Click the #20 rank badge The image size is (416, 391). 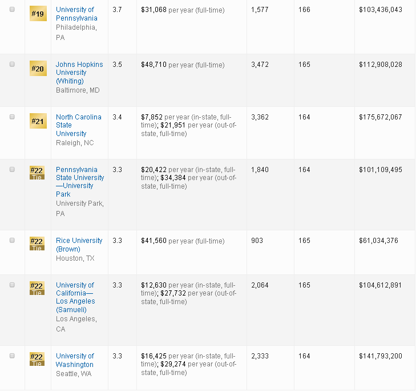(37, 69)
